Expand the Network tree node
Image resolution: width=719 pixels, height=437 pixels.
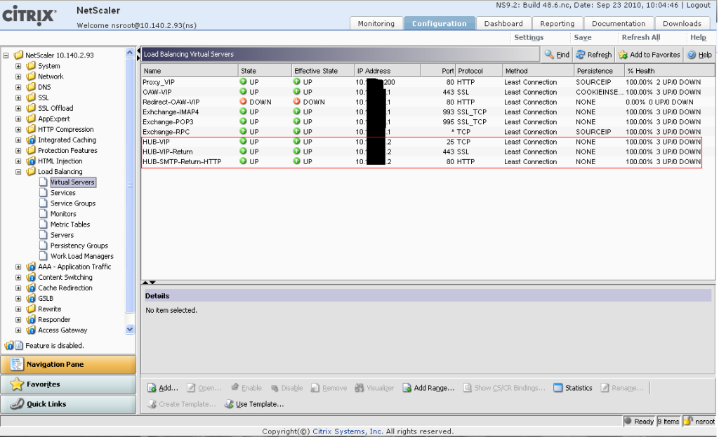click(x=18, y=76)
